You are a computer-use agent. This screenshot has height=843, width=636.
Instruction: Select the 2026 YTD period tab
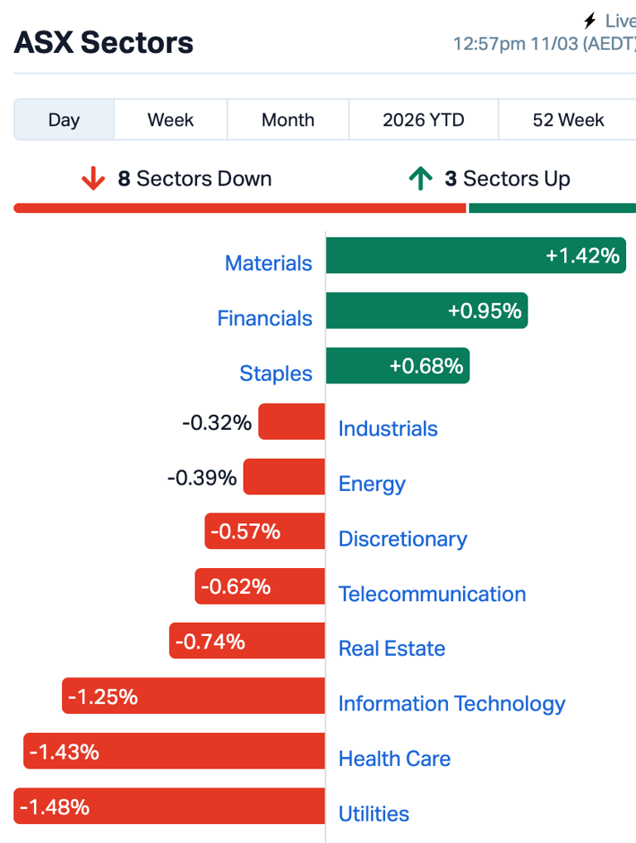[x=423, y=119]
